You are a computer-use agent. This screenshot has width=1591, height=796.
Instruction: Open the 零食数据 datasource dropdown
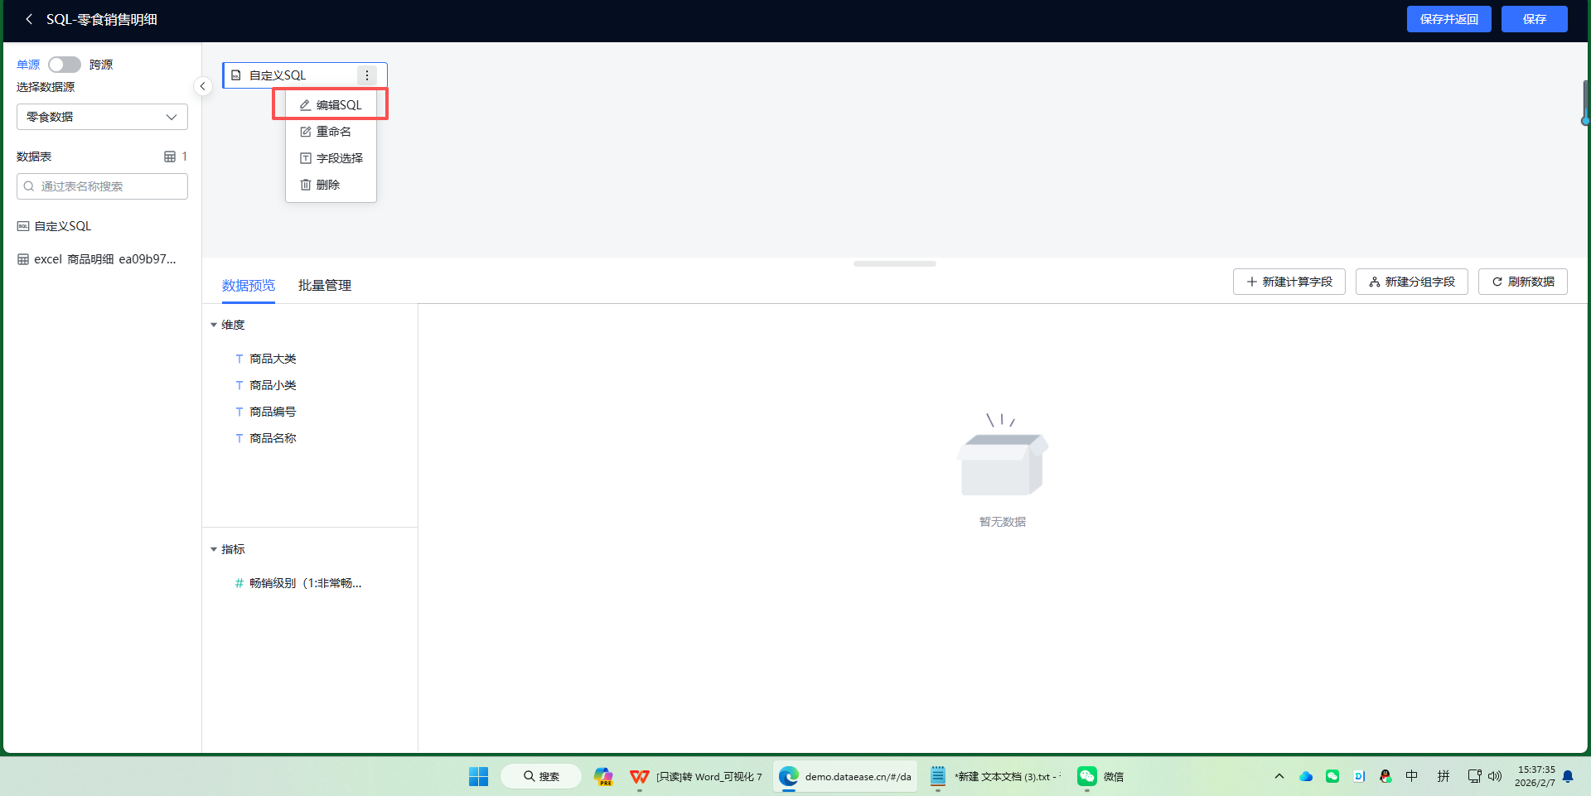pos(102,117)
